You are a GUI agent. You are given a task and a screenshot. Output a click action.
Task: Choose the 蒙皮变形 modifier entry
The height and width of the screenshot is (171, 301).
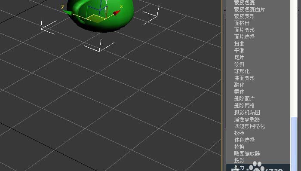[244, 16]
